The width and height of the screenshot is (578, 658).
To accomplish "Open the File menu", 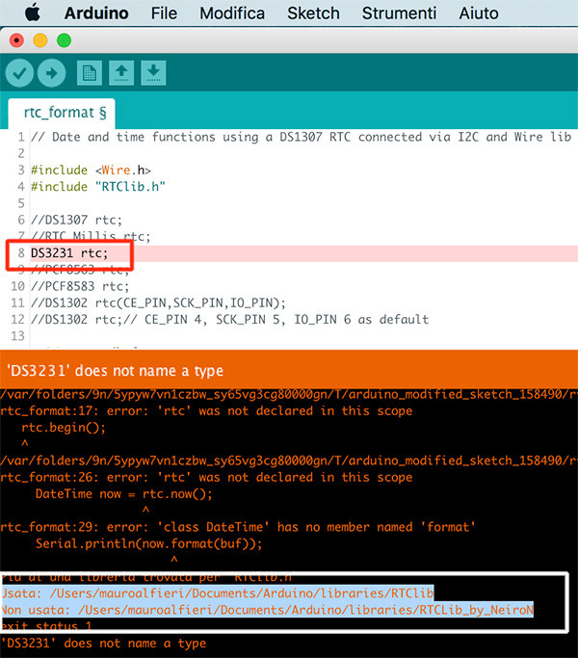I will pos(164,13).
